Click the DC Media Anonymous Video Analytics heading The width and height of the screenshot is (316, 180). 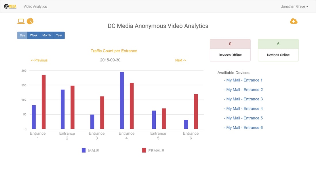coord(158,26)
